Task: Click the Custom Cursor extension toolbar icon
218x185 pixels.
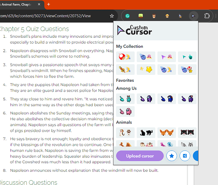Action: click(x=193, y=16)
